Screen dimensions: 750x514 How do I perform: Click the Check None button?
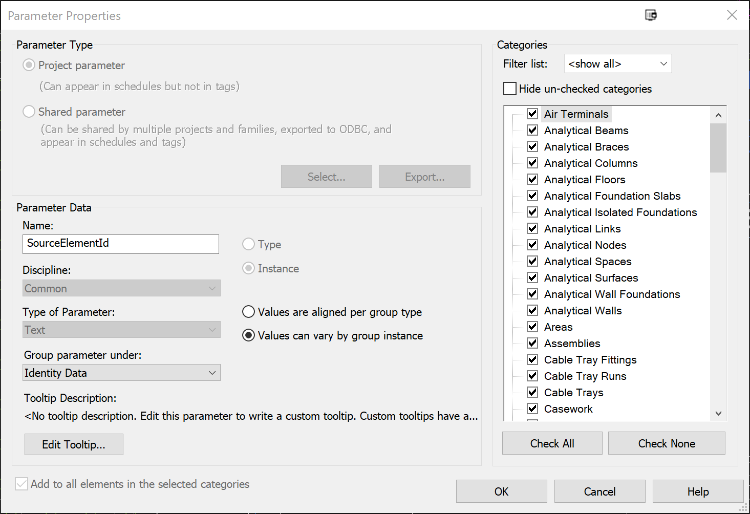666,443
